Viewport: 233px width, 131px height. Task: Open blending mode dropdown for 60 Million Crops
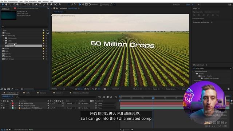click(x=71, y=103)
